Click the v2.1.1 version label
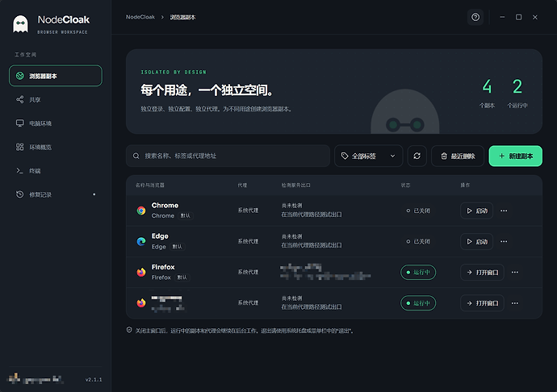 [94, 380]
